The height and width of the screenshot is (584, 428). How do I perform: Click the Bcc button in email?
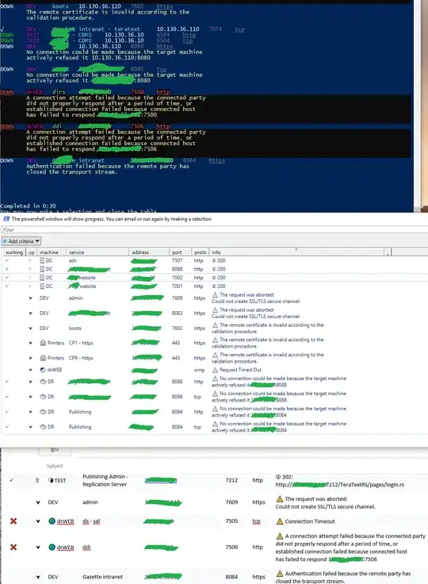[x=55, y=451]
